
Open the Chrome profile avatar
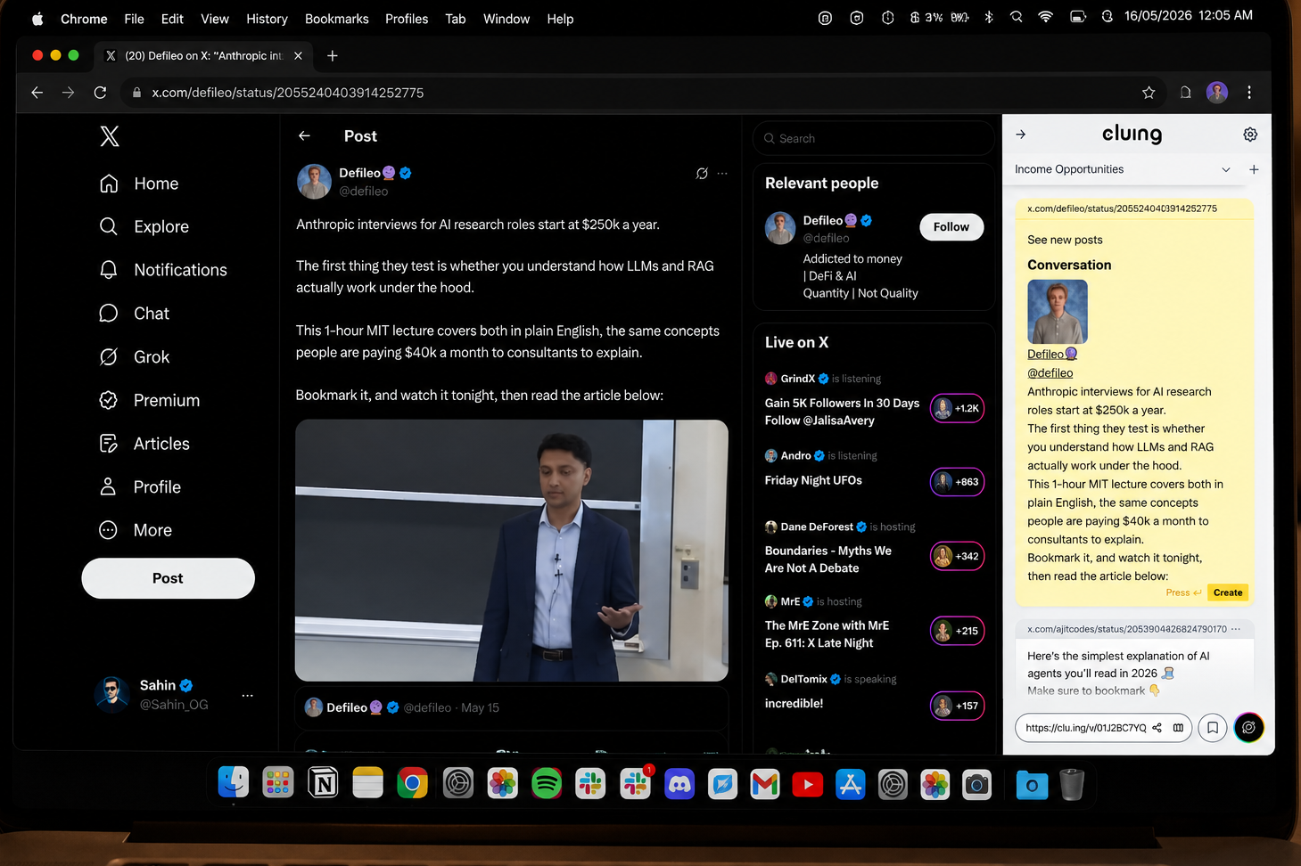(1217, 93)
